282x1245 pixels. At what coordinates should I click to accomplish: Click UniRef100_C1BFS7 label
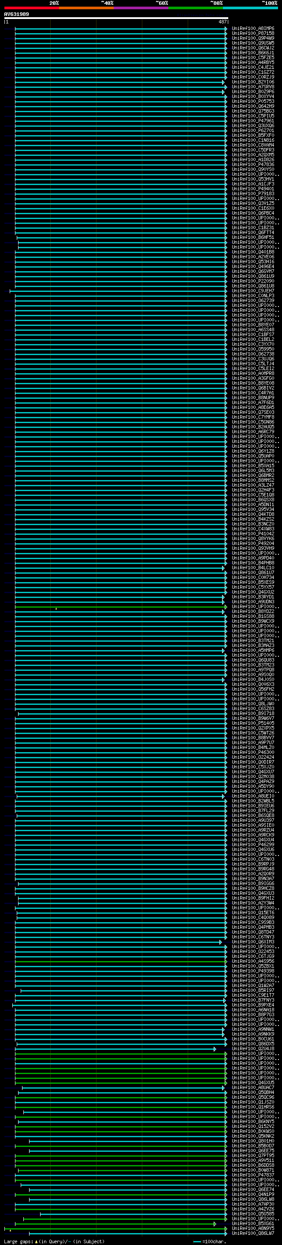252,334
